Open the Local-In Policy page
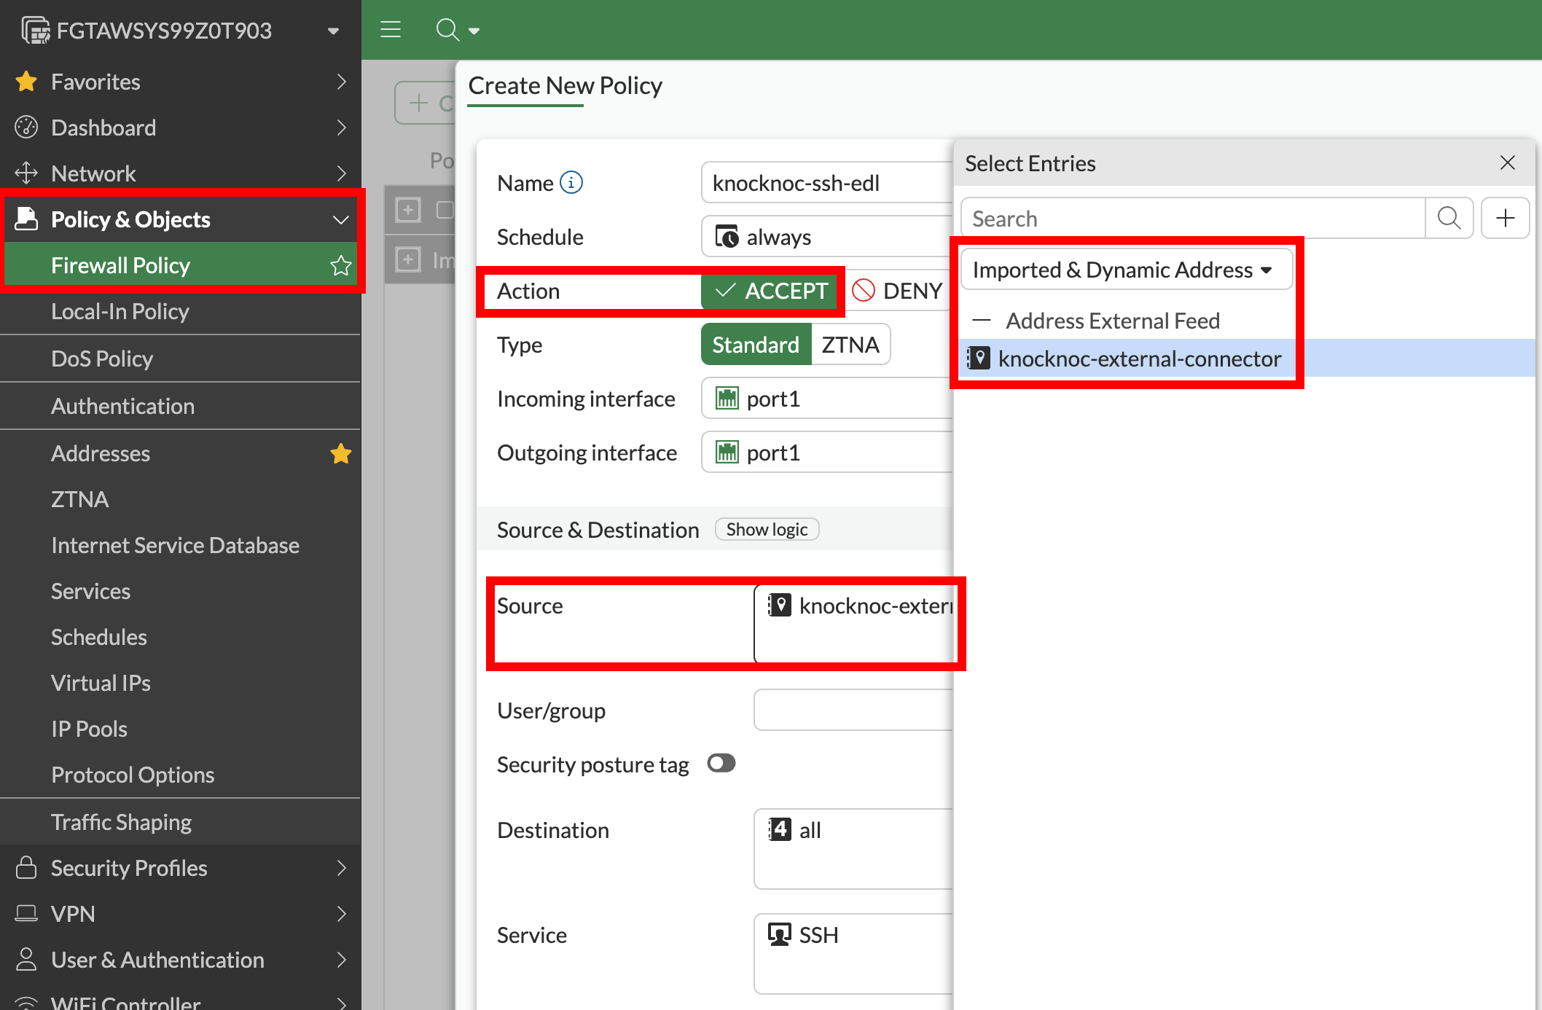1542x1010 pixels. 120,312
